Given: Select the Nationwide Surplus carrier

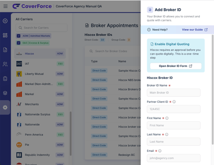Looking at the screenshot, I should 40,115.
